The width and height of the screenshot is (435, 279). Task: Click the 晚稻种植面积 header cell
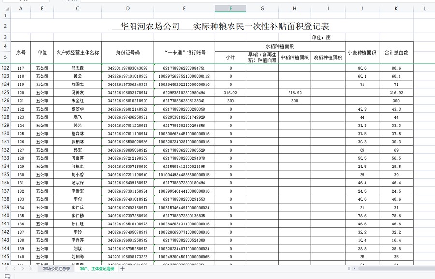(x=328, y=57)
